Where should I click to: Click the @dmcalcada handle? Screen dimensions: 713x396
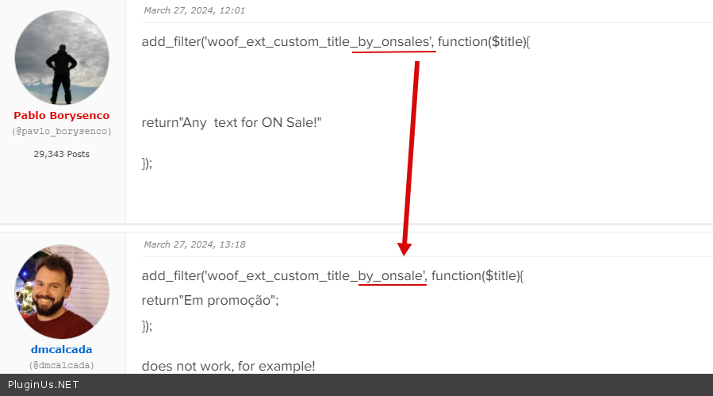tap(62, 365)
